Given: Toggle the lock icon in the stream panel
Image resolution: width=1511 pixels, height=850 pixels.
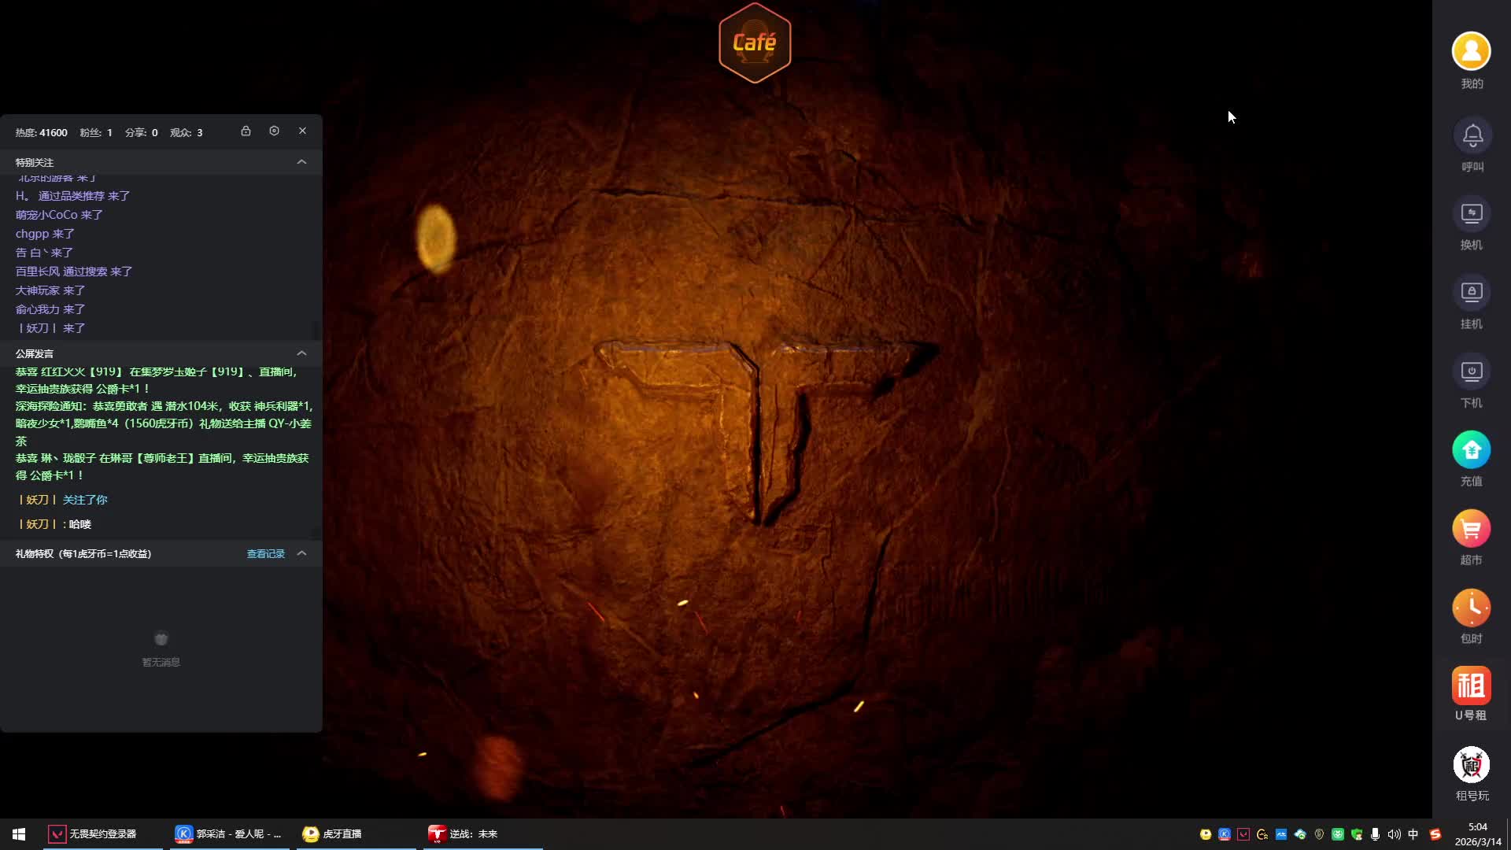Looking at the screenshot, I should pos(246,131).
